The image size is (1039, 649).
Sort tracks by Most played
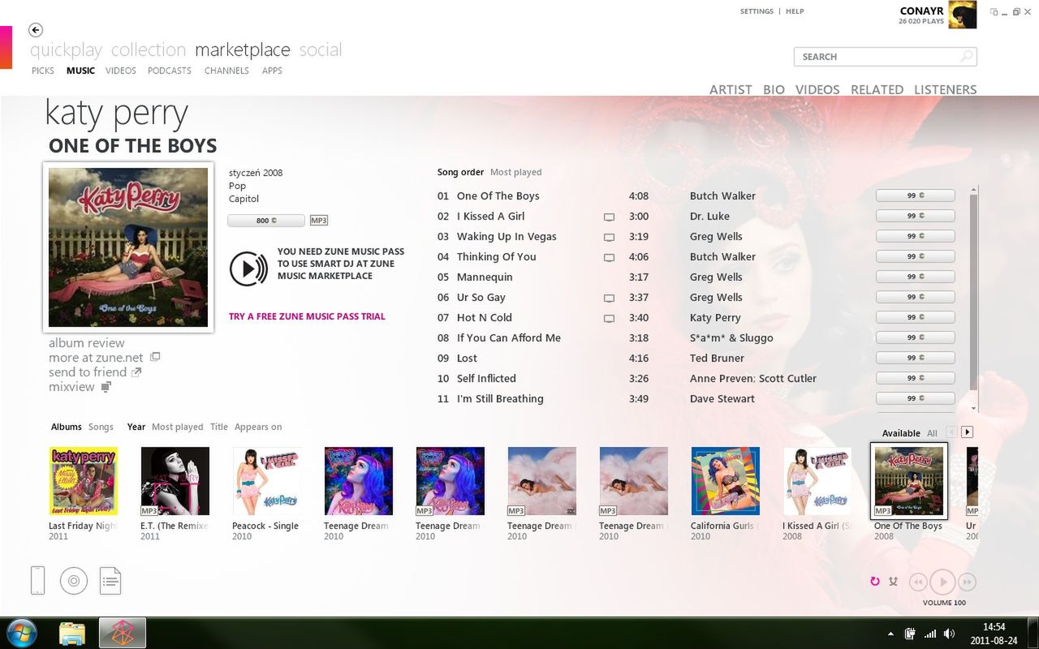point(515,172)
